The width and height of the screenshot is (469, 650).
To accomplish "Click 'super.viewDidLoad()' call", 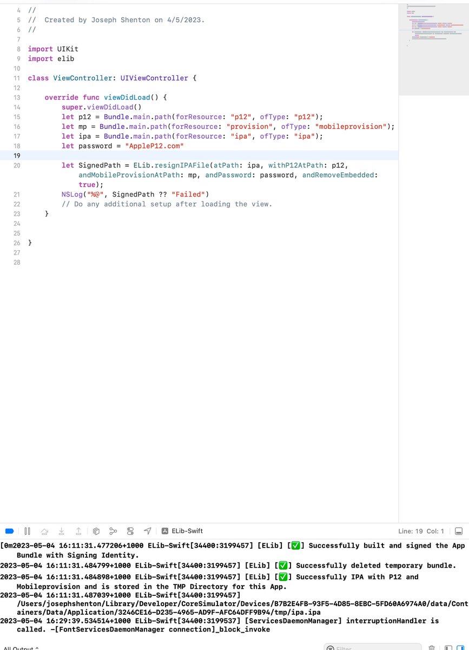I will (x=101, y=107).
